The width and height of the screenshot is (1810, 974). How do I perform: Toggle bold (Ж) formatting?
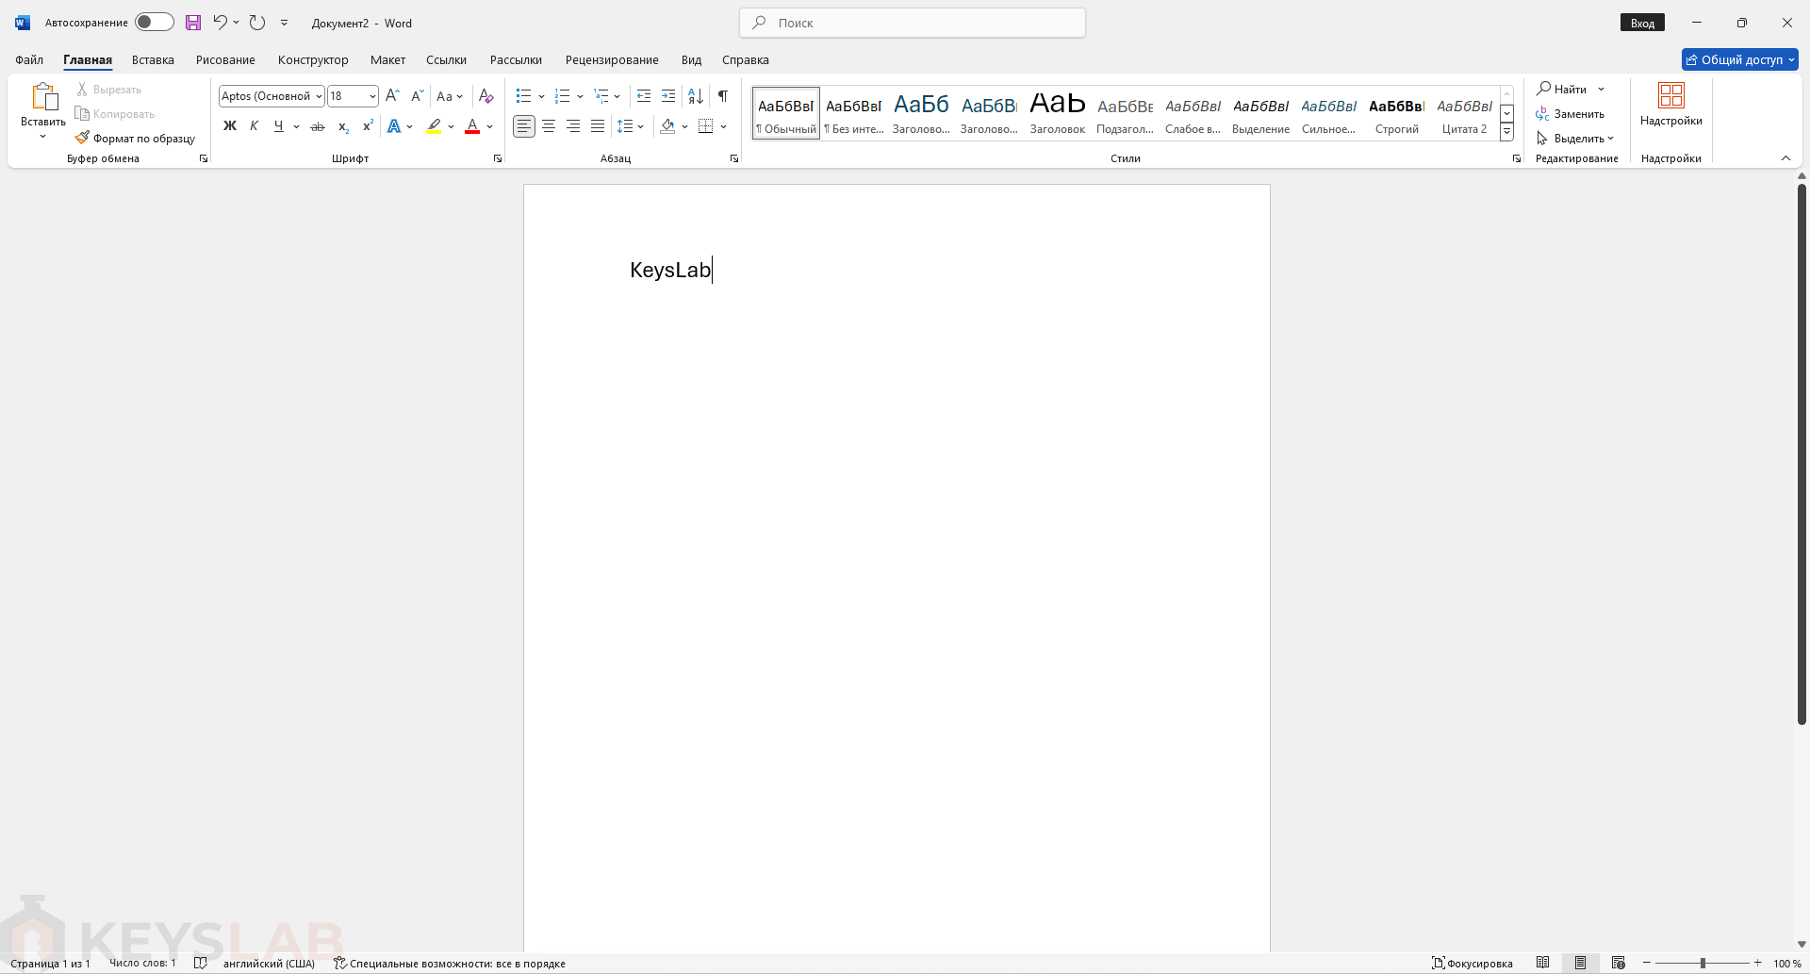pyautogui.click(x=230, y=126)
